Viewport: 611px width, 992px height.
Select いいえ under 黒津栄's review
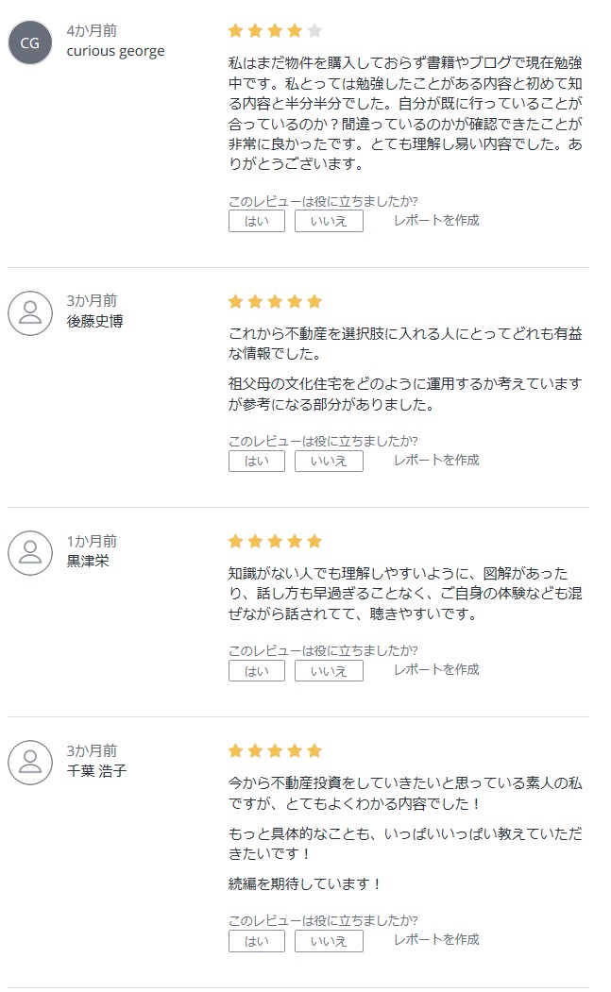pyautogui.click(x=329, y=670)
